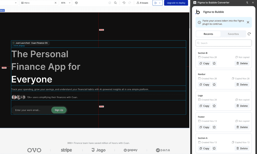Switch to the Favorites tab
Screen dimensions: 257x154
click(x=233, y=34)
